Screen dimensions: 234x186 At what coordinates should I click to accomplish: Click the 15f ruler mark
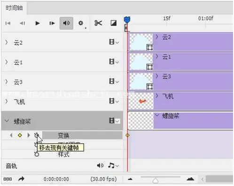(x=167, y=19)
